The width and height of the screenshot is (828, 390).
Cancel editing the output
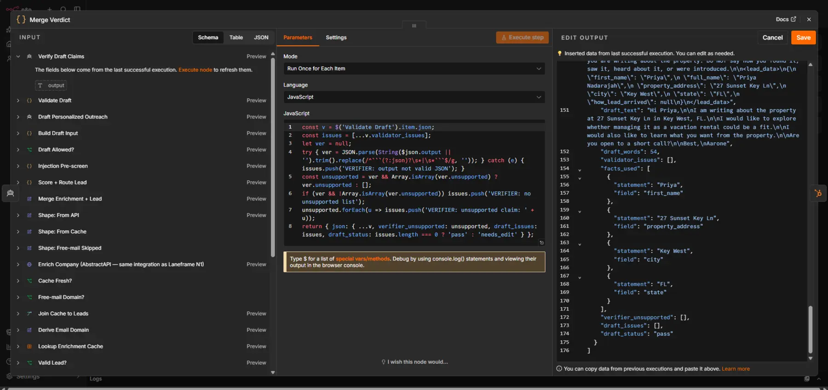tap(772, 38)
